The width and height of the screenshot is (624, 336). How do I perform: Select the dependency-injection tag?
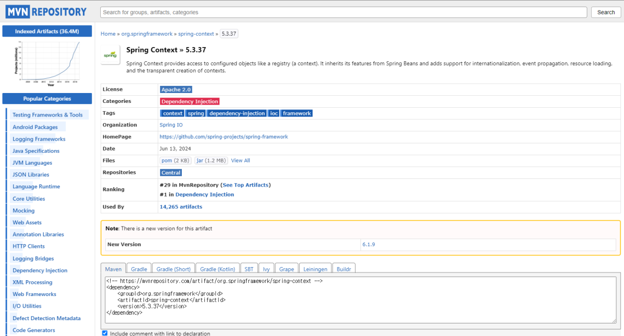(x=237, y=113)
